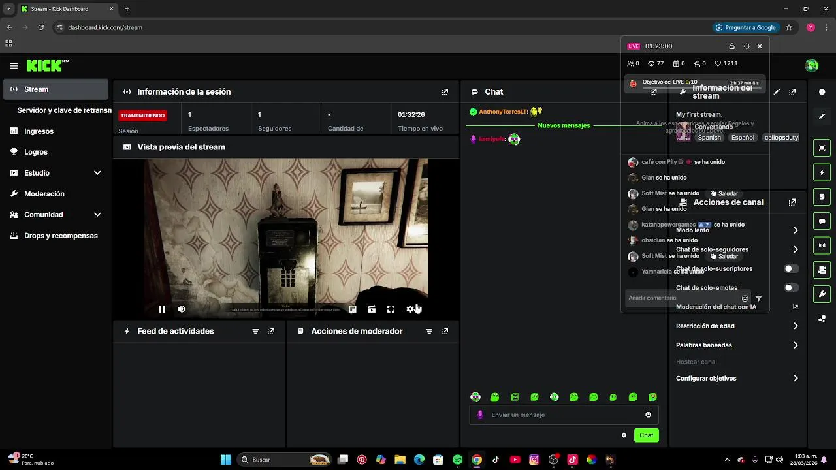
Task: Click the lightning bolt icon in the right sidebar
Action: (822, 172)
